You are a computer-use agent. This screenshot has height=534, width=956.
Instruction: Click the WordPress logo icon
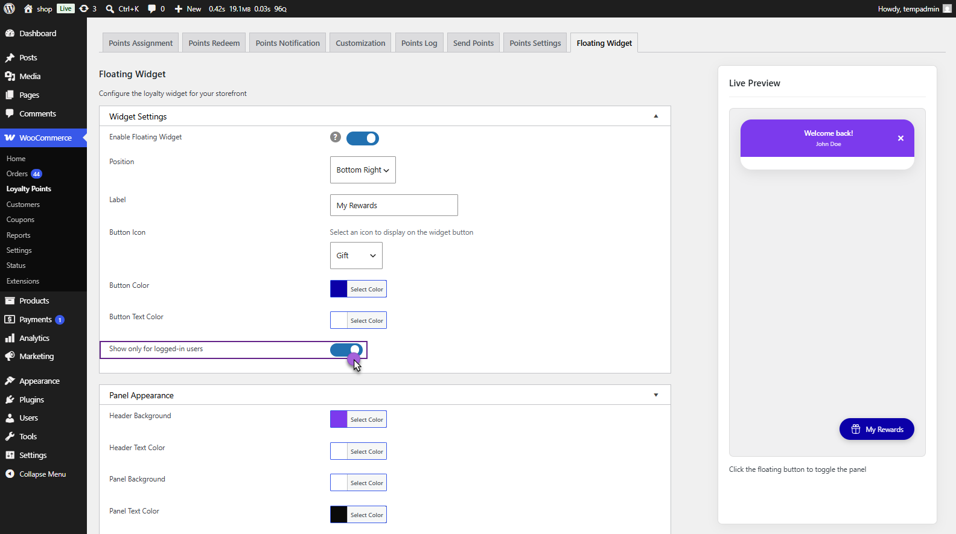(9, 8)
